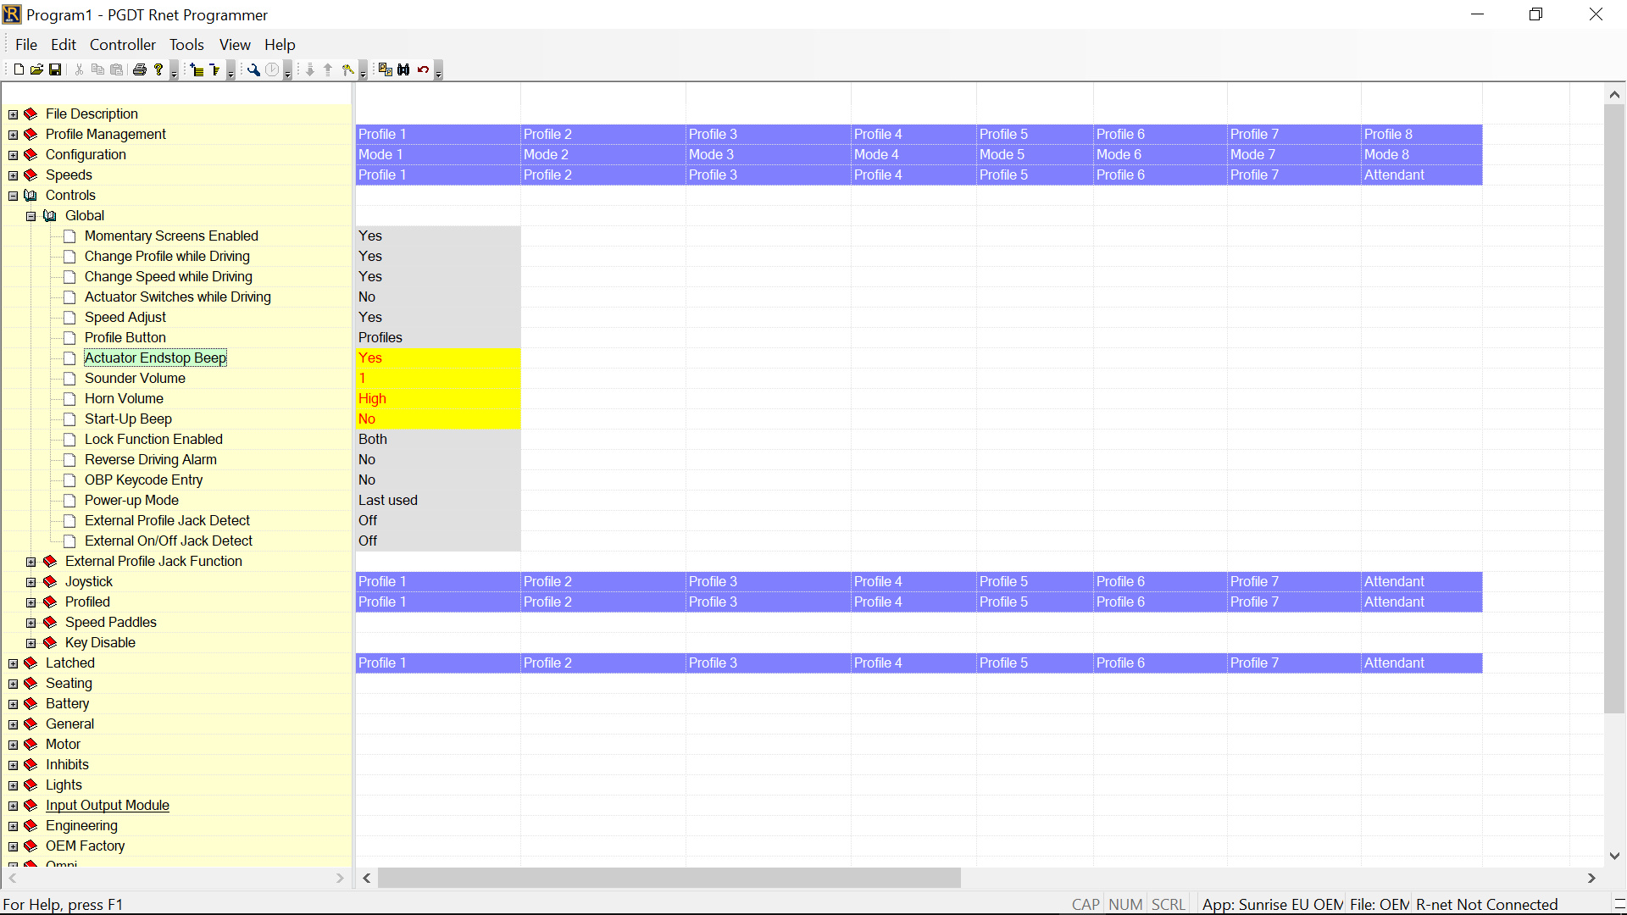The width and height of the screenshot is (1627, 915).
Task: Click the Profile 3 column header
Action: coord(713,135)
